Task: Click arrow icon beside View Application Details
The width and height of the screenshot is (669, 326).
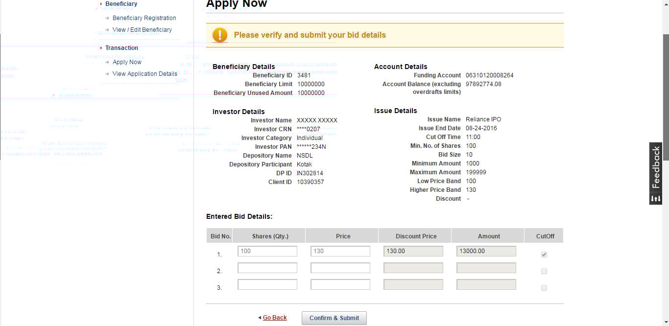Action: click(107, 74)
